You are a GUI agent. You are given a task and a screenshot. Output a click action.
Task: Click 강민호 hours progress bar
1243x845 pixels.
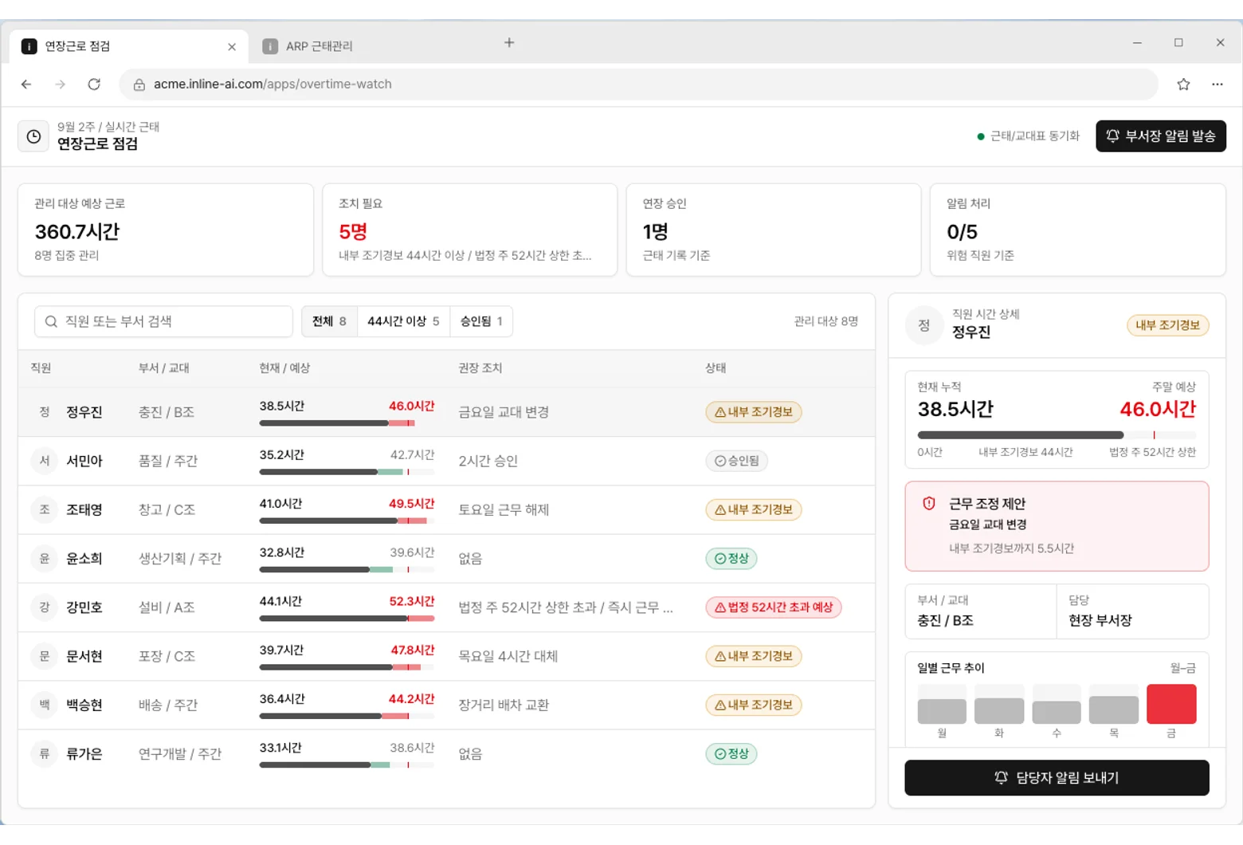[x=347, y=619]
